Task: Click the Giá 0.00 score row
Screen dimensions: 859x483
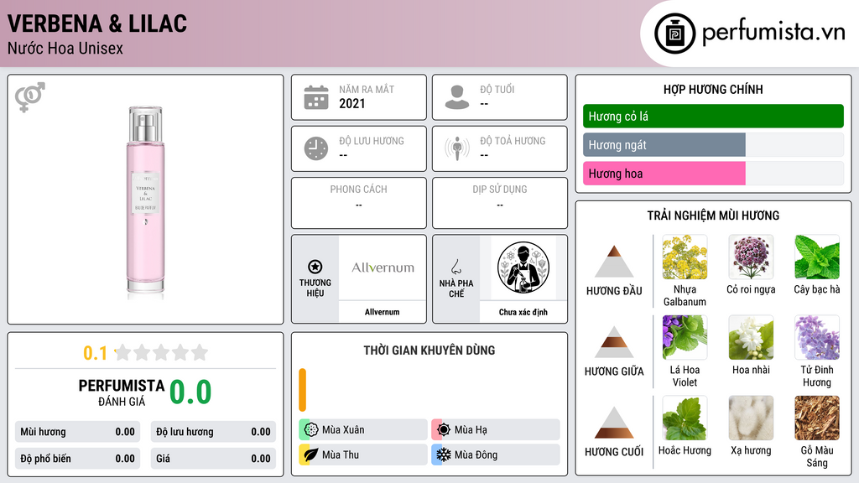Action: (213, 459)
